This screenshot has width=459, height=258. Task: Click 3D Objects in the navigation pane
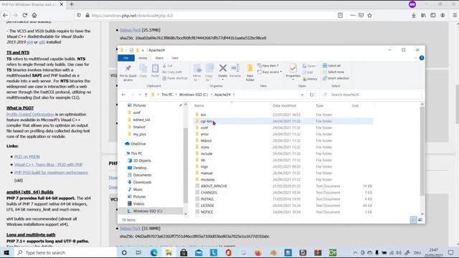tap(142, 161)
